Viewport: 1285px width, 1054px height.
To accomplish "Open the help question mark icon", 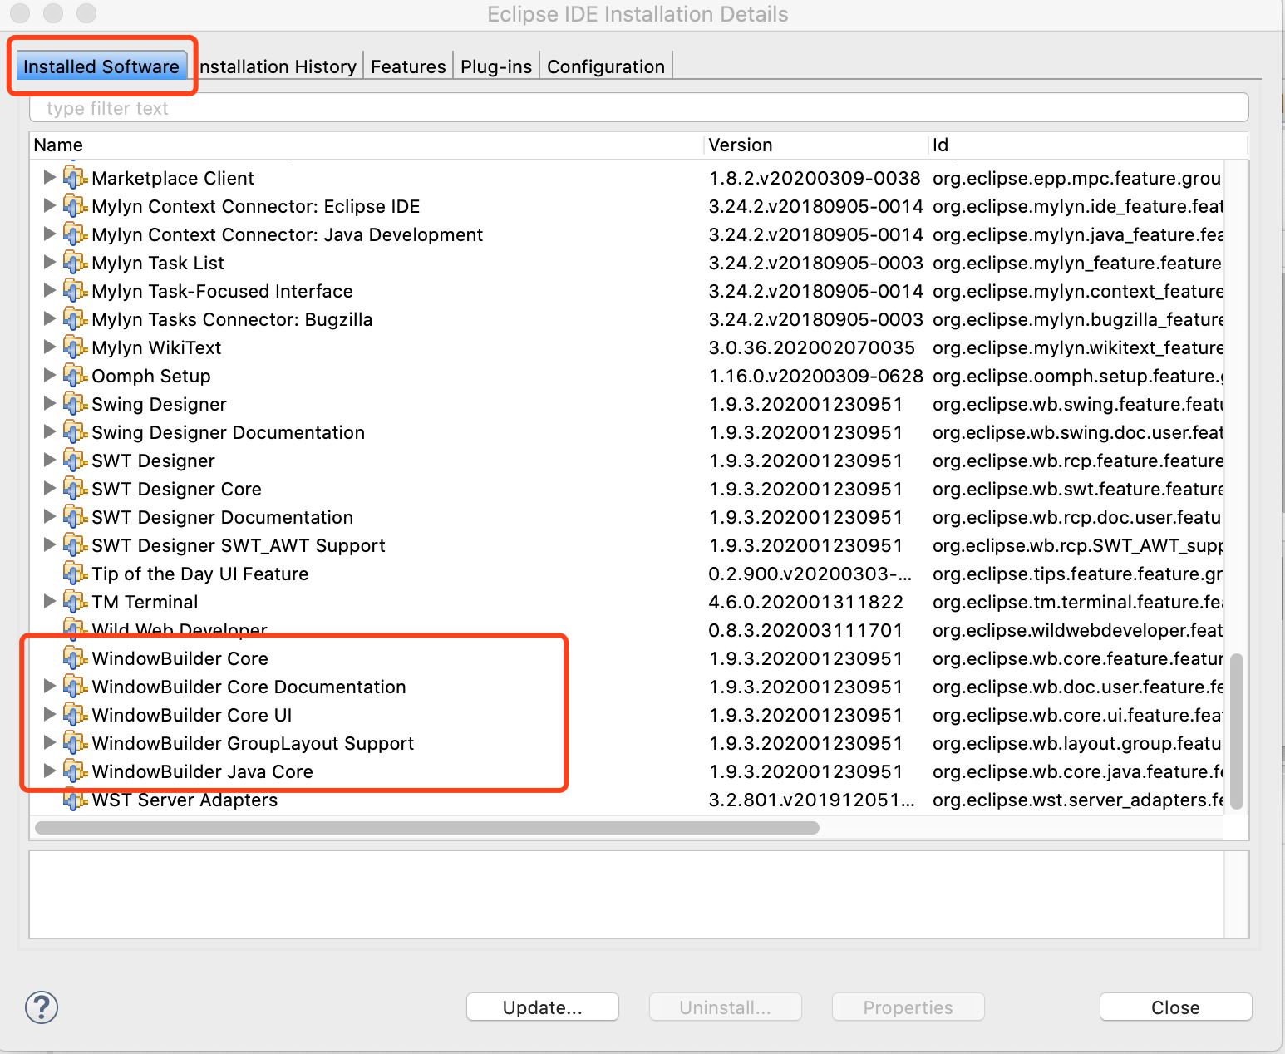I will (39, 1007).
